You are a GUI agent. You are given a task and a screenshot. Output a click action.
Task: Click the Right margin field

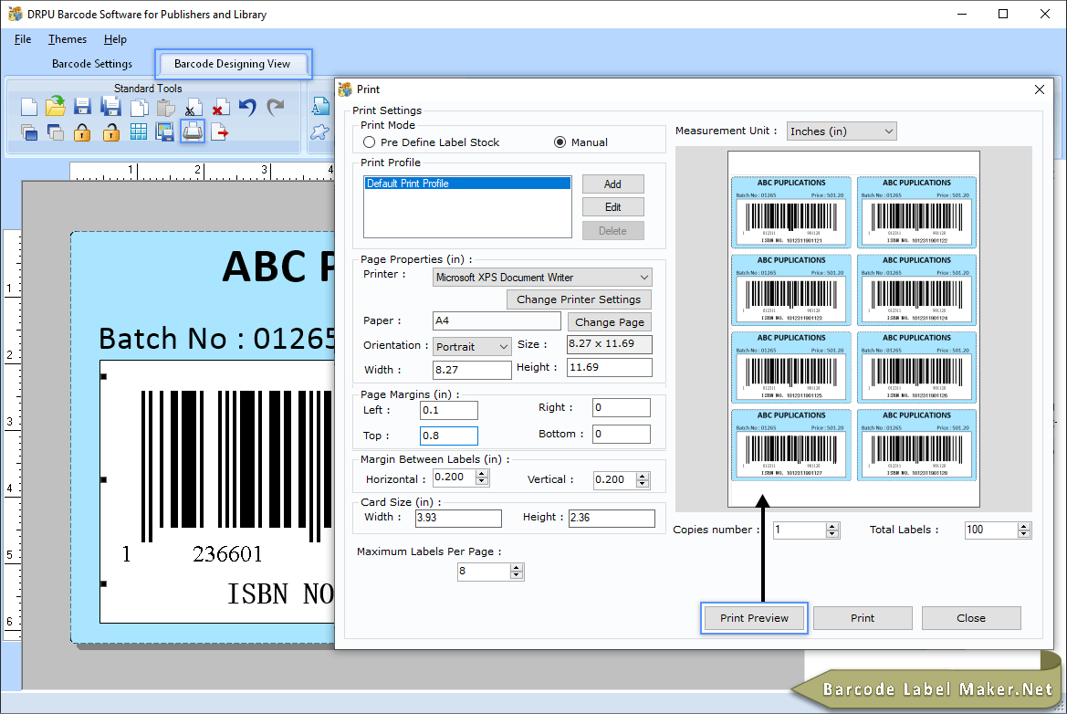pos(622,408)
